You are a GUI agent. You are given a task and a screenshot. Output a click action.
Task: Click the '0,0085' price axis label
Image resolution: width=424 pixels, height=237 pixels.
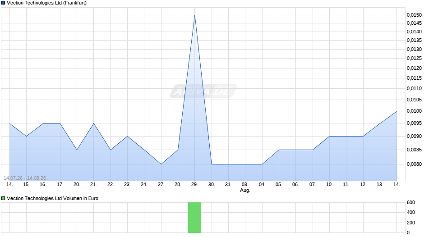pos(414,150)
